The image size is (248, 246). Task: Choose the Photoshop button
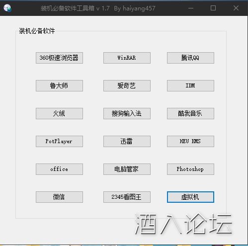190,169
